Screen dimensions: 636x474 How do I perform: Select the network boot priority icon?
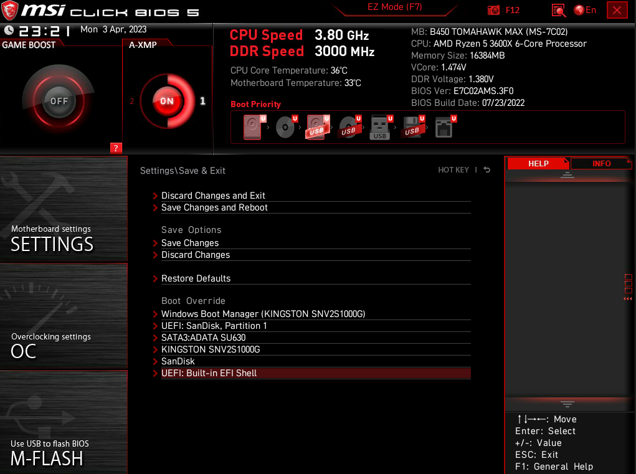(x=445, y=127)
